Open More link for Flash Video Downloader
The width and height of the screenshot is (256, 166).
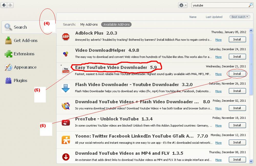(218, 91)
